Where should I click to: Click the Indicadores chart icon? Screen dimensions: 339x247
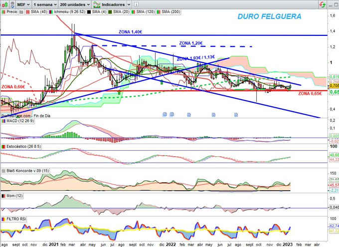(x=96, y=4)
